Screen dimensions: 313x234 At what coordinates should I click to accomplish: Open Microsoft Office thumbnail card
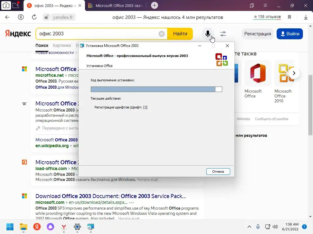pyautogui.click(x=257, y=80)
